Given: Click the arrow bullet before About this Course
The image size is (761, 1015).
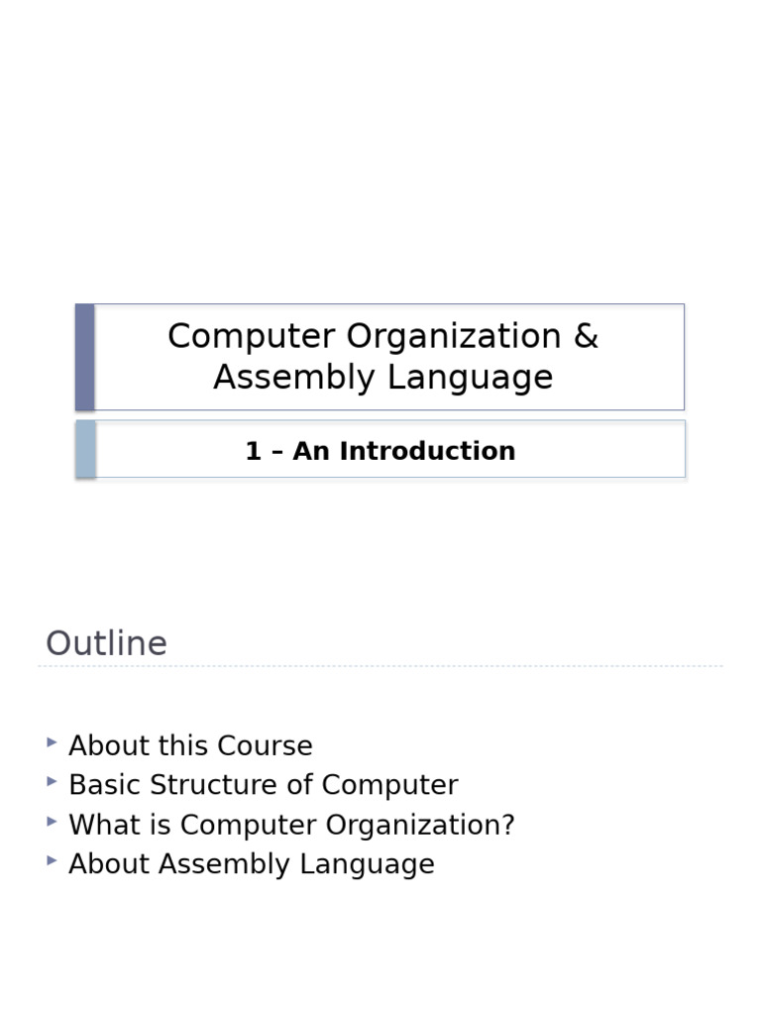Looking at the screenshot, I should click(x=52, y=742).
